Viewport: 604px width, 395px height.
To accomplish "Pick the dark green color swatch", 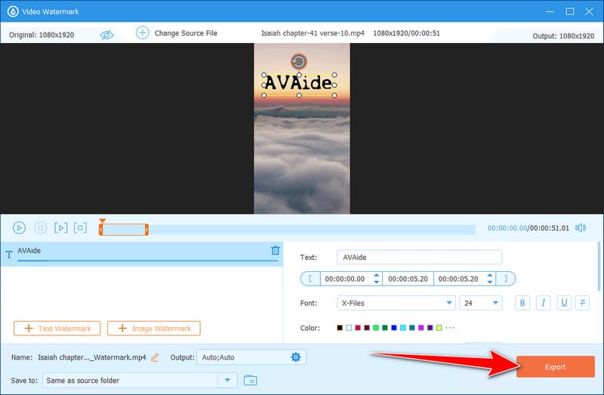I will [x=385, y=328].
